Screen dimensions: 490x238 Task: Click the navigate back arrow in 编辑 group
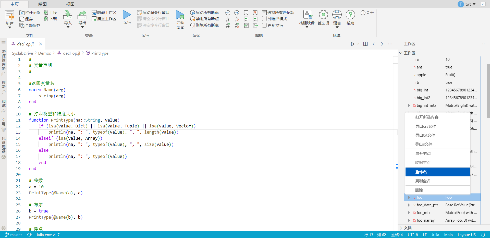pos(228,13)
